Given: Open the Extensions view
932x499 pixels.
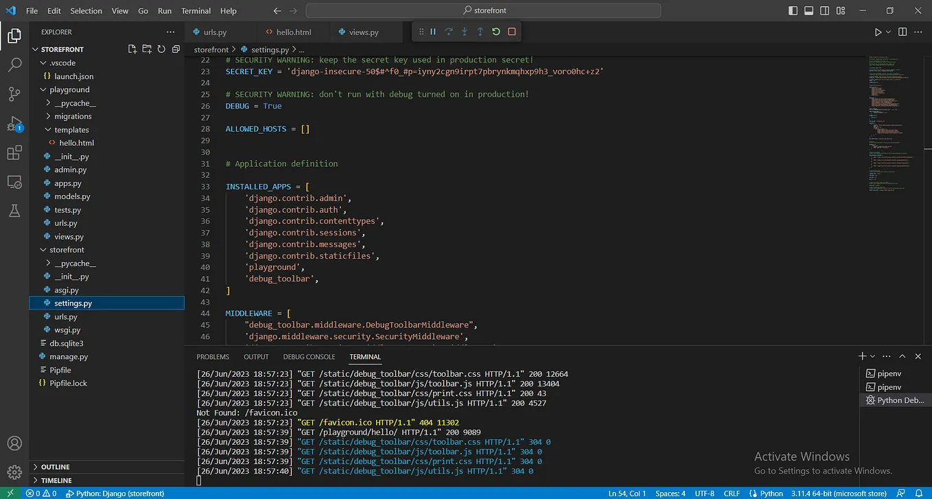Looking at the screenshot, I should [14, 153].
